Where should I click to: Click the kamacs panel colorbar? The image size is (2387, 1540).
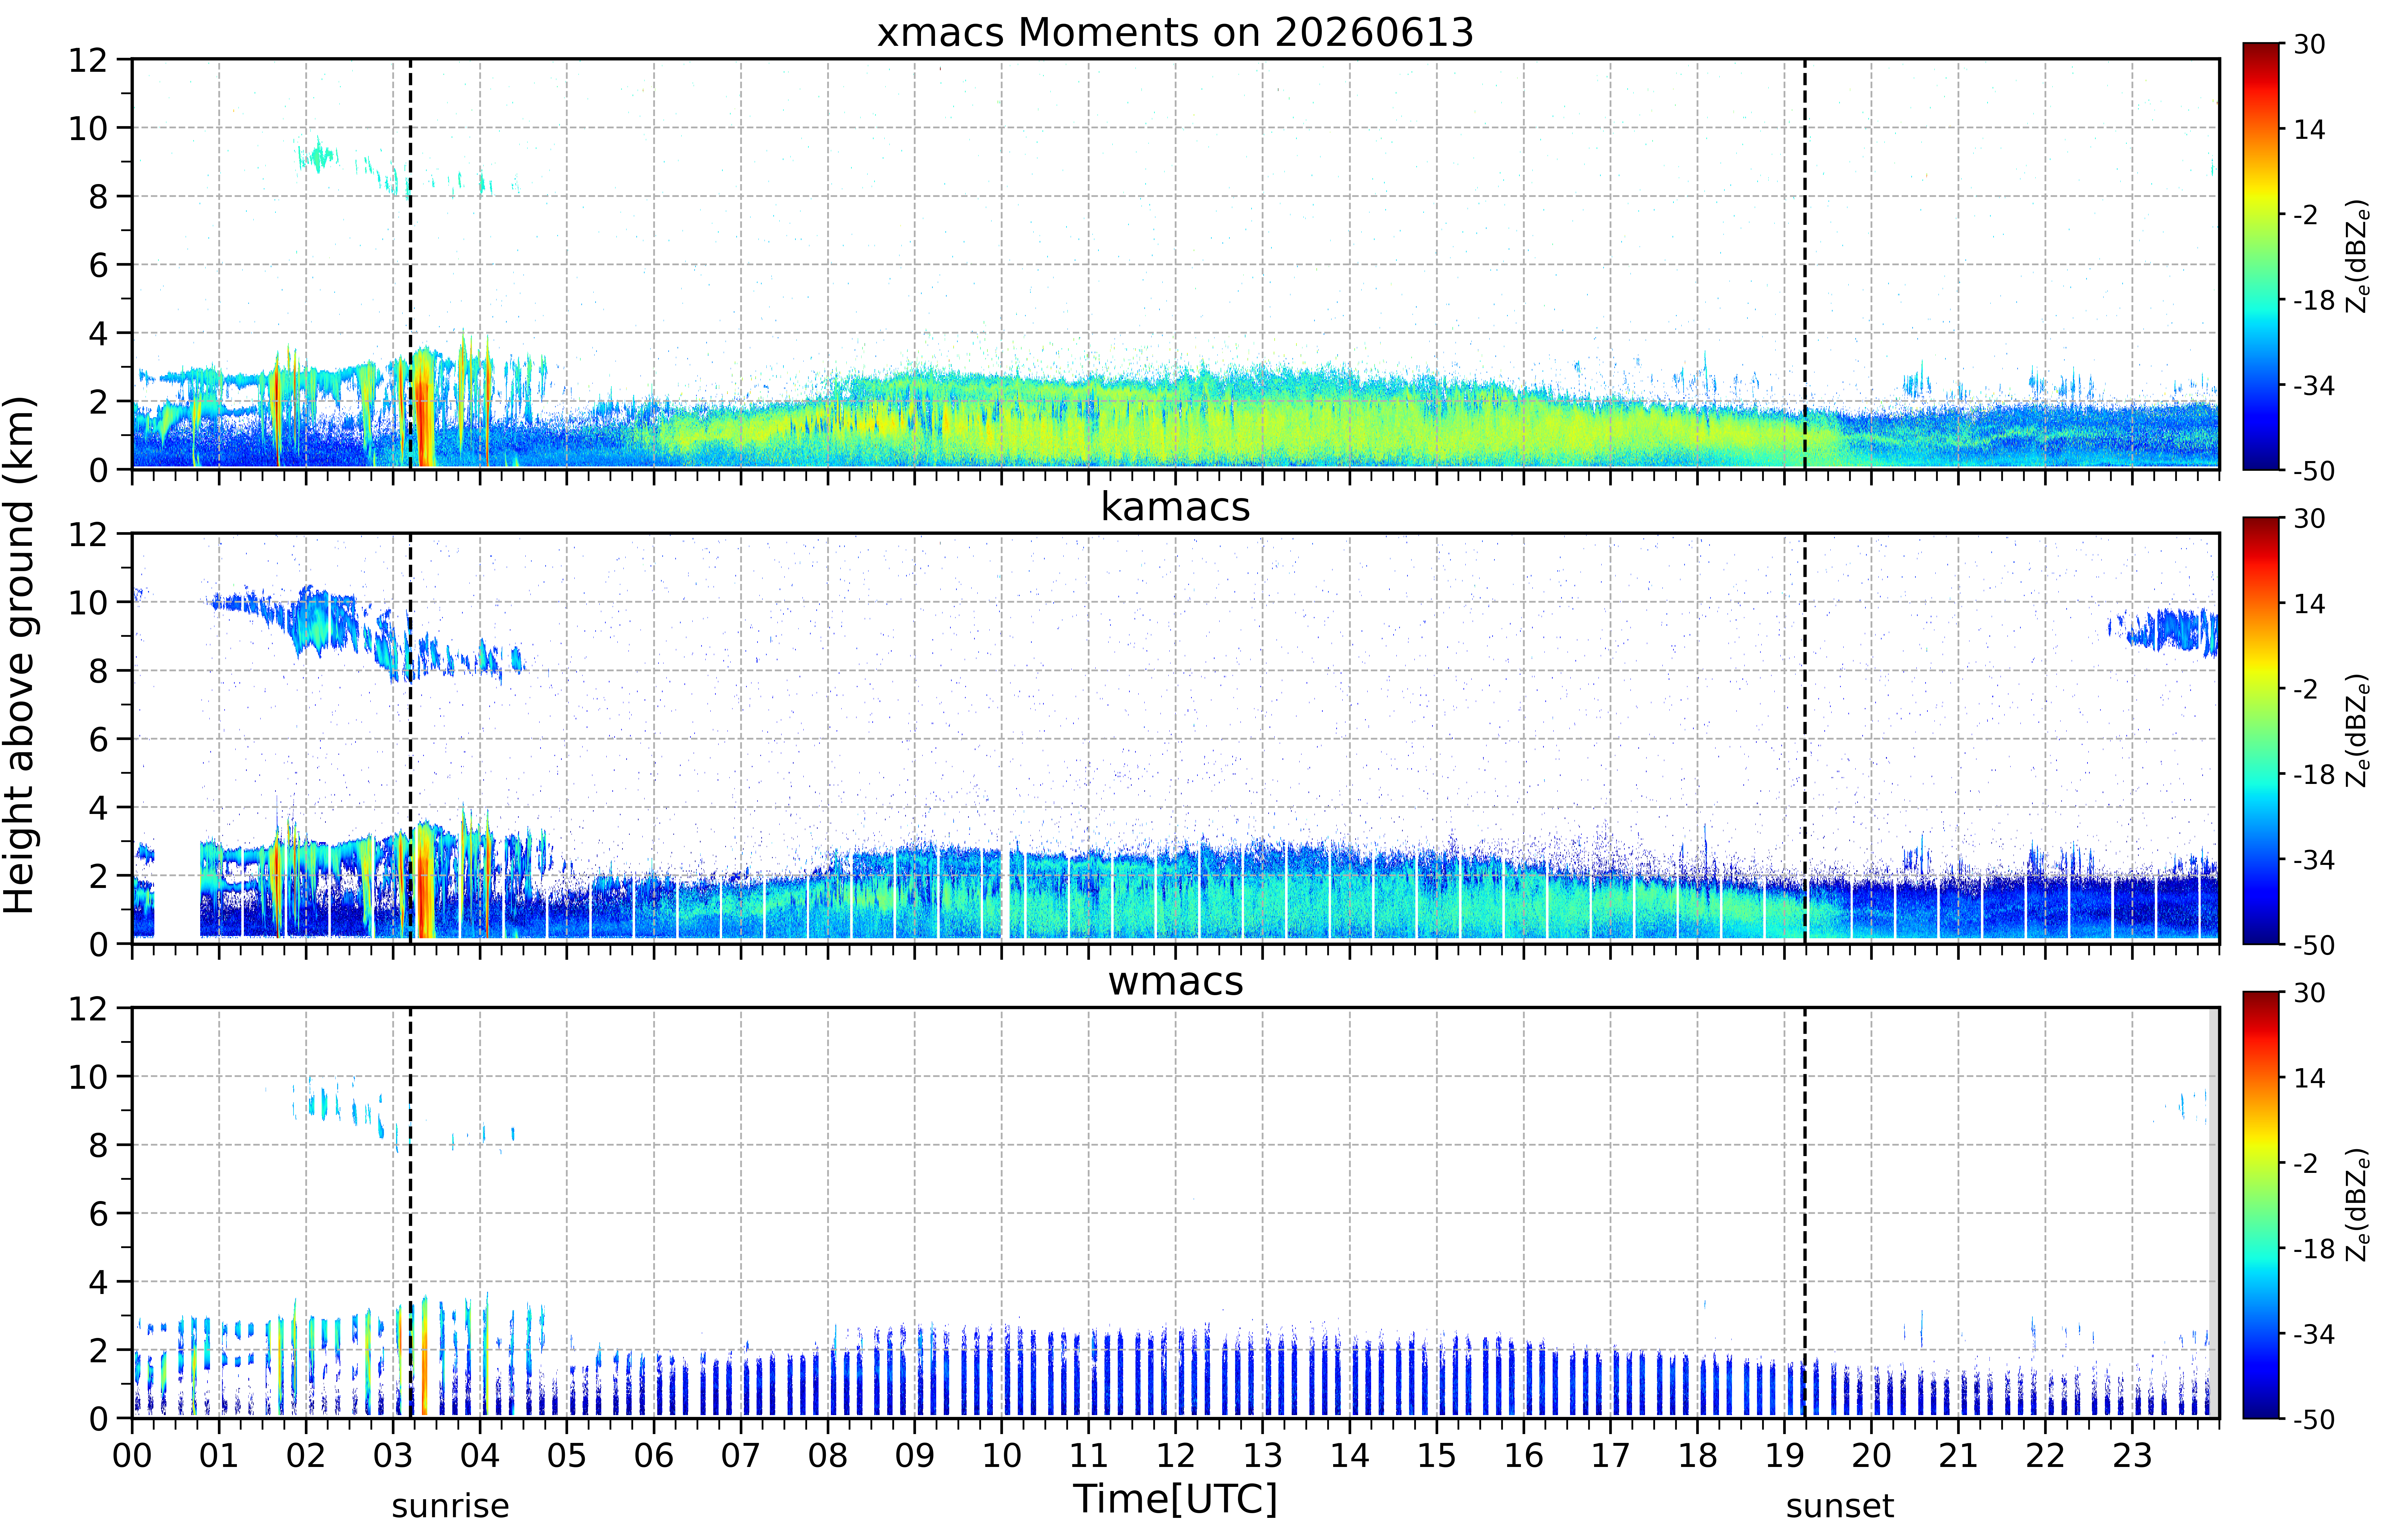click(x=2260, y=730)
